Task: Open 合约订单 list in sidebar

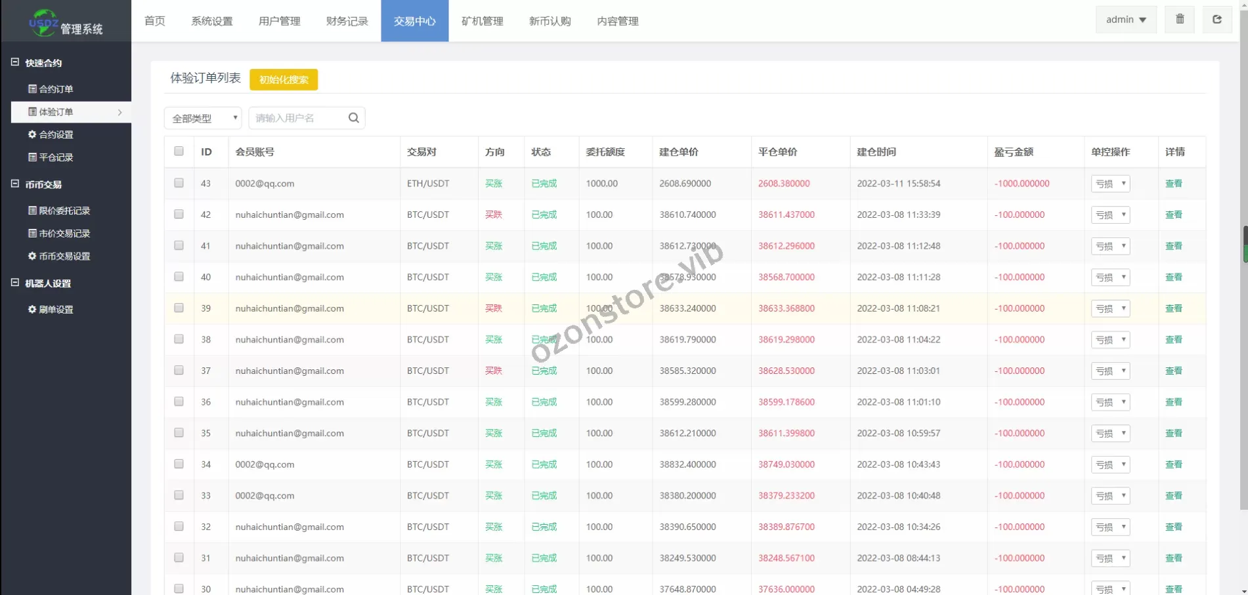Action: click(51, 89)
